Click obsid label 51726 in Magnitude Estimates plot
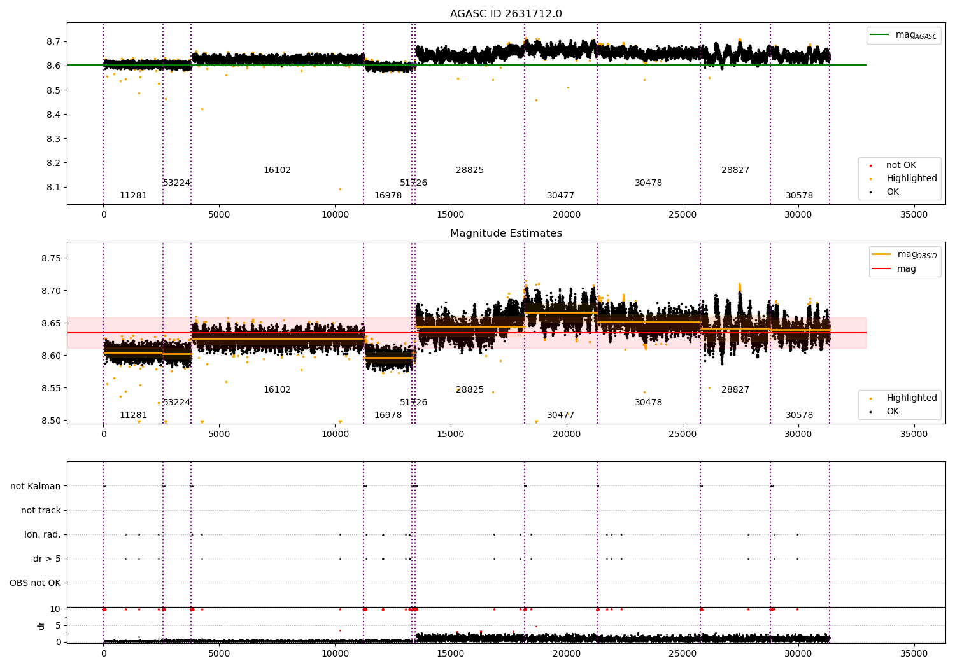This screenshot has height=668, width=955. 414,403
